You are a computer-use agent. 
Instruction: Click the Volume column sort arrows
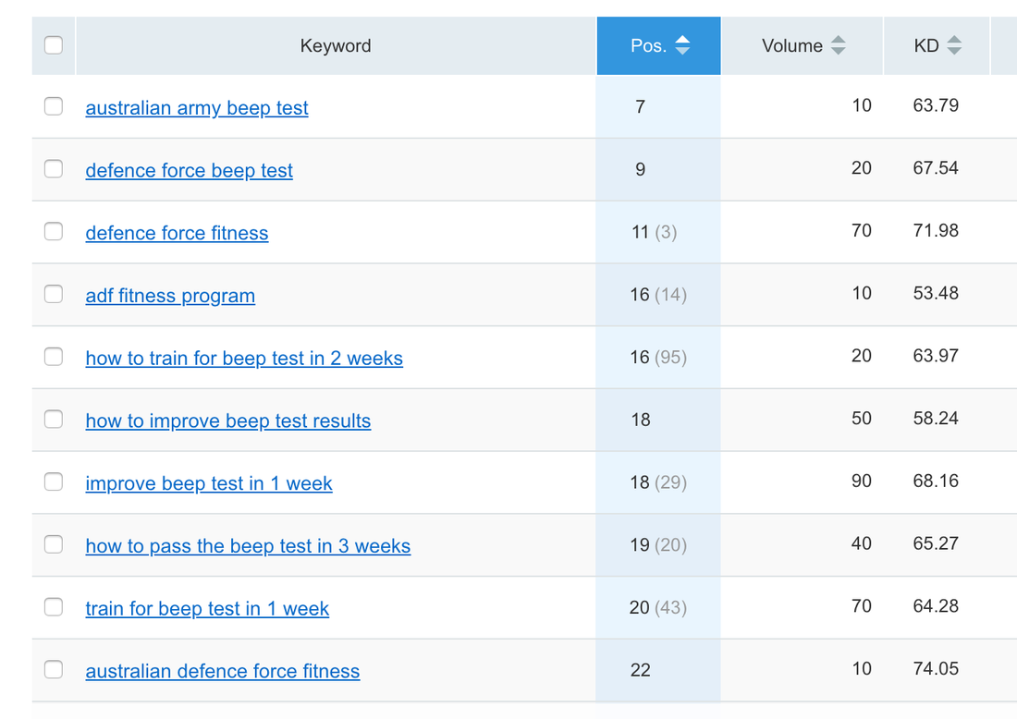(838, 45)
